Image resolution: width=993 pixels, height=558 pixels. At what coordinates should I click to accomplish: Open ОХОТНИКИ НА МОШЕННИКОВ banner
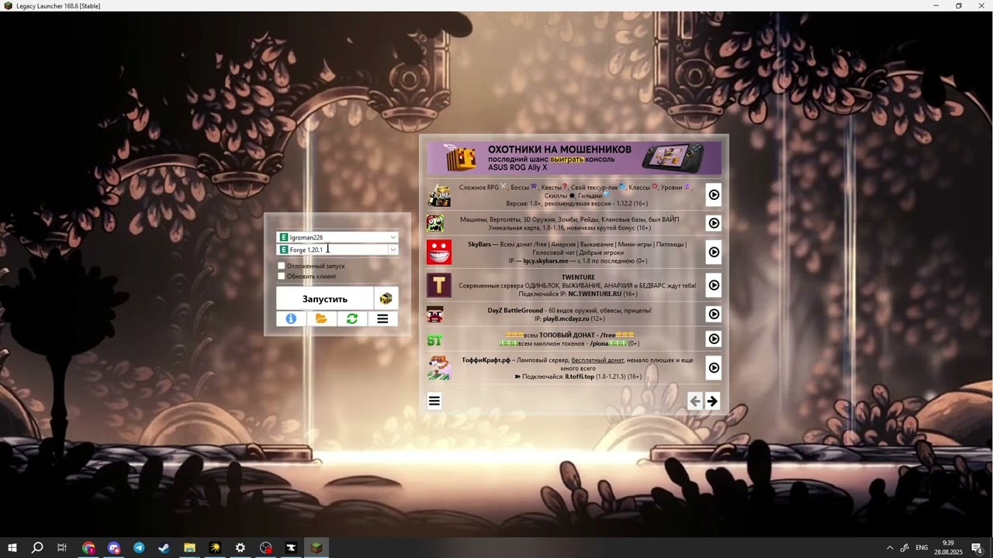coord(574,158)
